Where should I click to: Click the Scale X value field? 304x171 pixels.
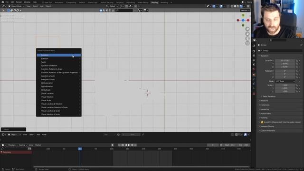[285, 85]
